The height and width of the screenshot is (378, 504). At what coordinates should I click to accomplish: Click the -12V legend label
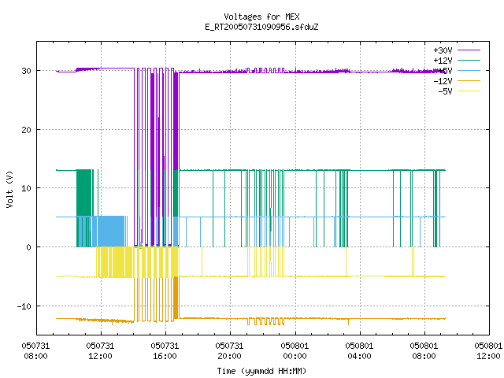(x=443, y=81)
